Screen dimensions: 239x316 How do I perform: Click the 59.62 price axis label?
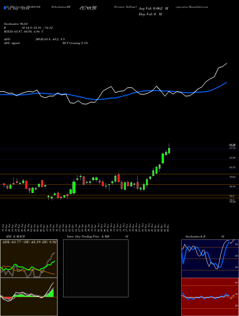[x=232, y=177]
